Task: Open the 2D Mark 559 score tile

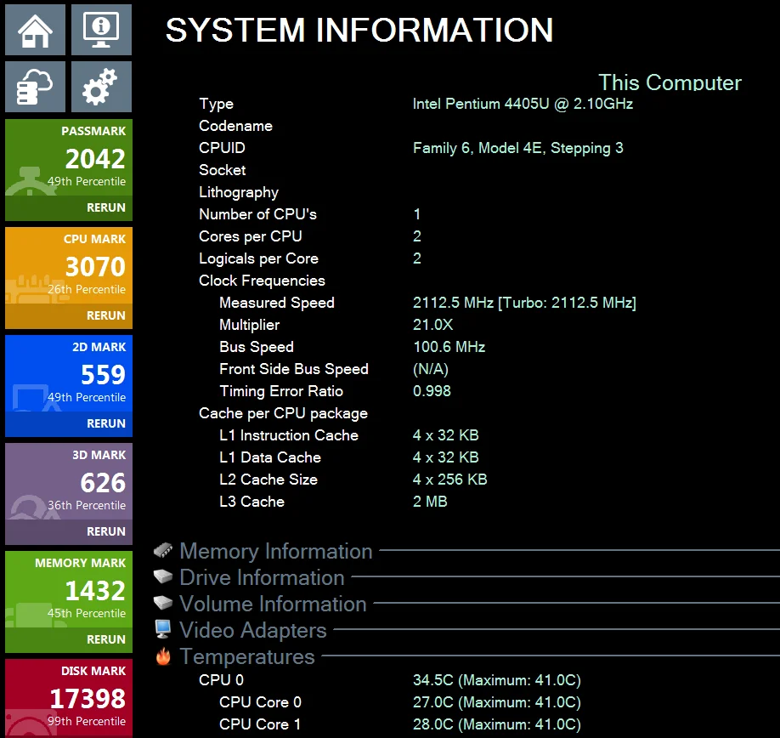Action: point(69,374)
